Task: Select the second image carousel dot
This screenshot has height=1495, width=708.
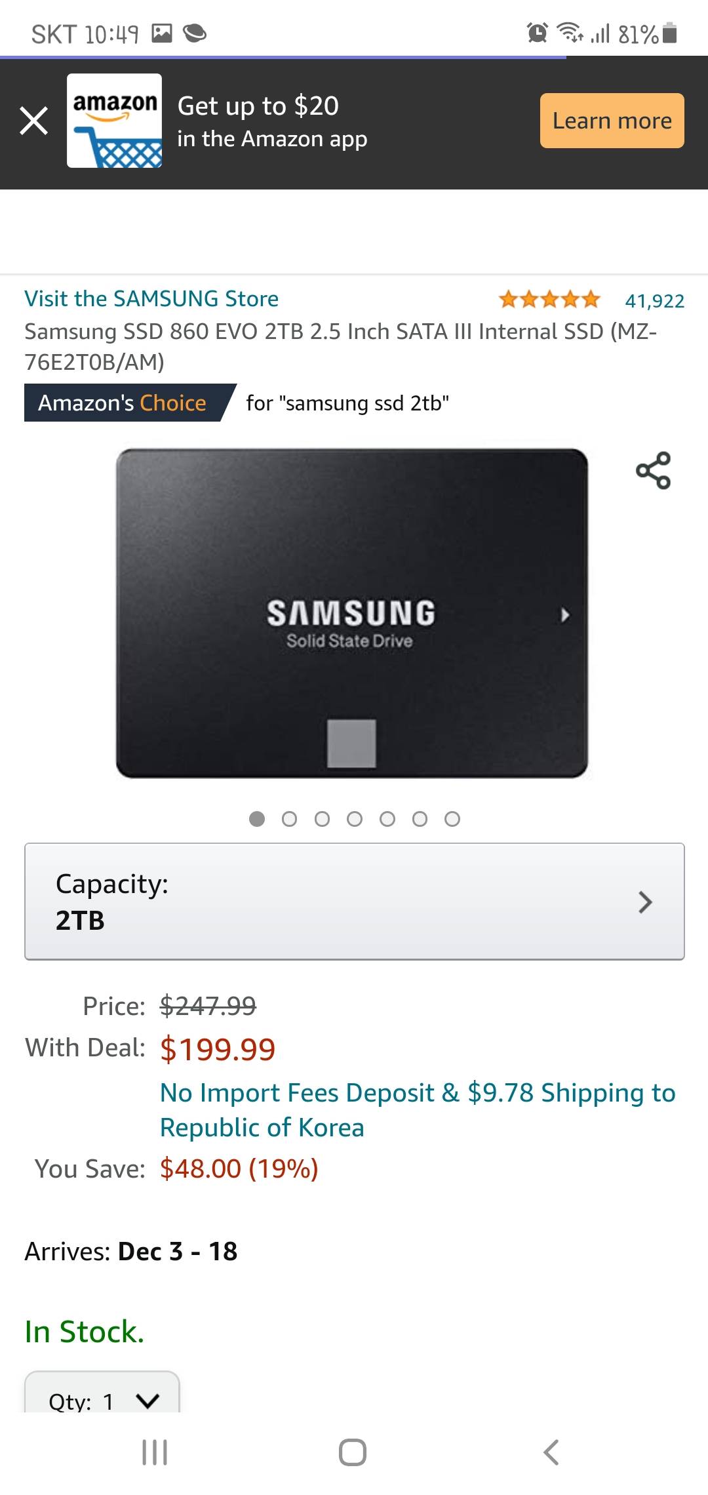Action: click(x=289, y=819)
